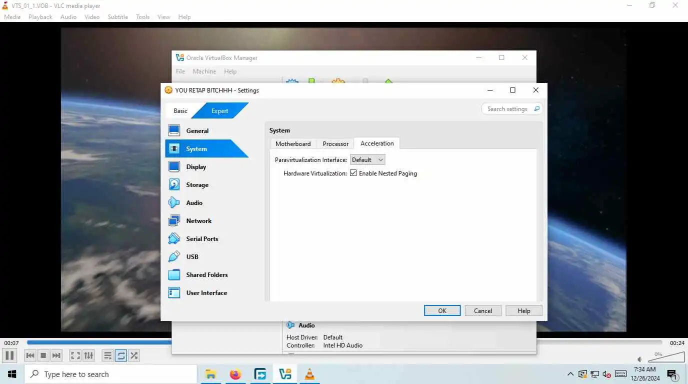Switch to Basic settings mode
Image resolution: width=688 pixels, height=384 pixels.
pos(180,111)
